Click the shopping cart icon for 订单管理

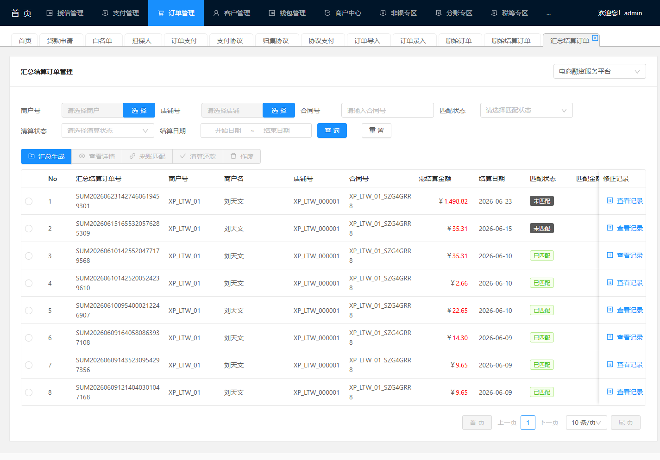click(161, 13)
